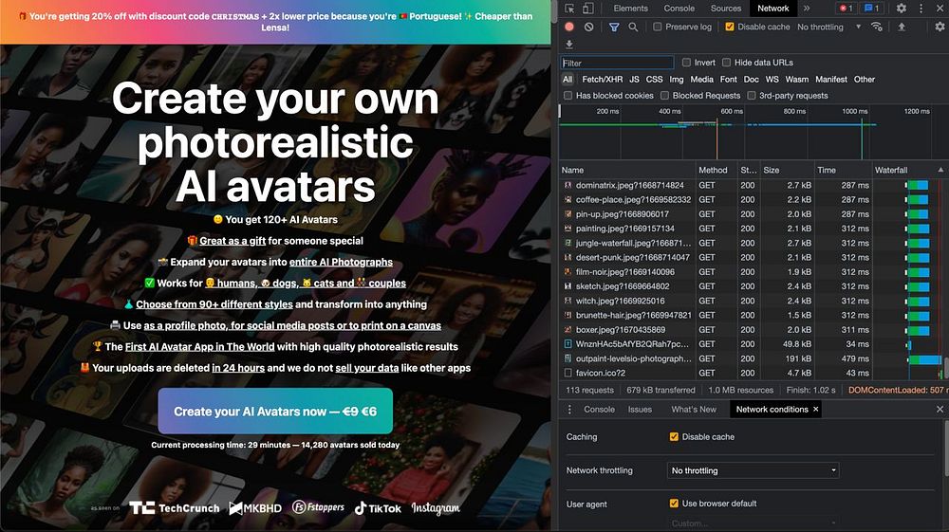Click the red error count badge

(x=846, y=8)
